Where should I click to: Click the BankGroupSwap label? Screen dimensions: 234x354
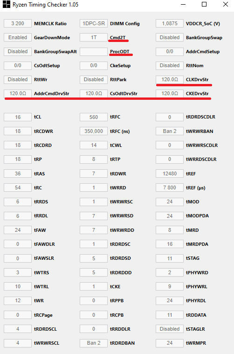(204, 38)
